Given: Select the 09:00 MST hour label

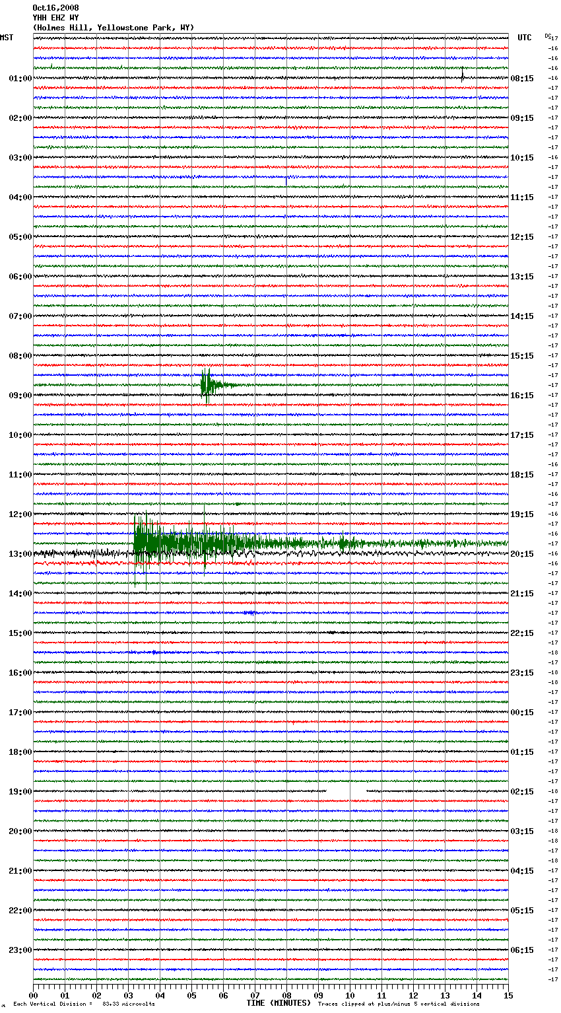Looking at the screenshot, I should 20,396.
